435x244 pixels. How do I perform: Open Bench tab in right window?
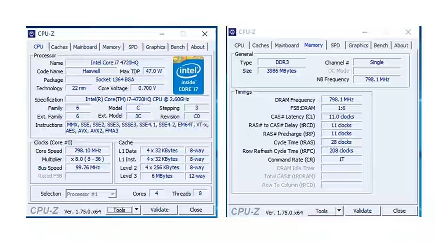[381, 46]
